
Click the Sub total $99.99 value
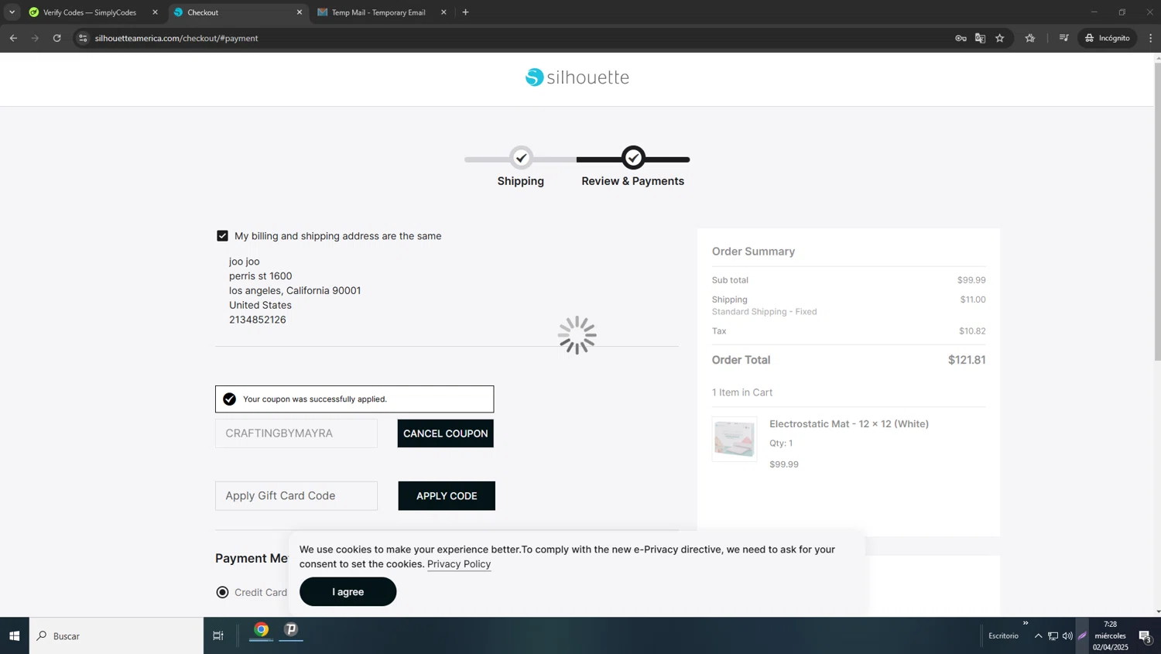click(x=971, y=280)
